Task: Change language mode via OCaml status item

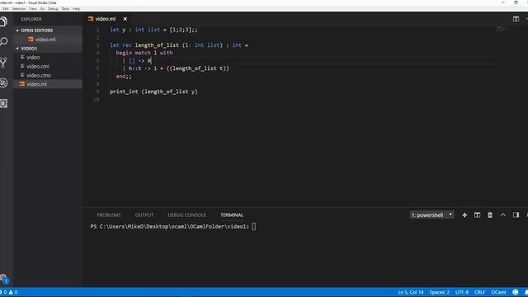Action: 498,292
